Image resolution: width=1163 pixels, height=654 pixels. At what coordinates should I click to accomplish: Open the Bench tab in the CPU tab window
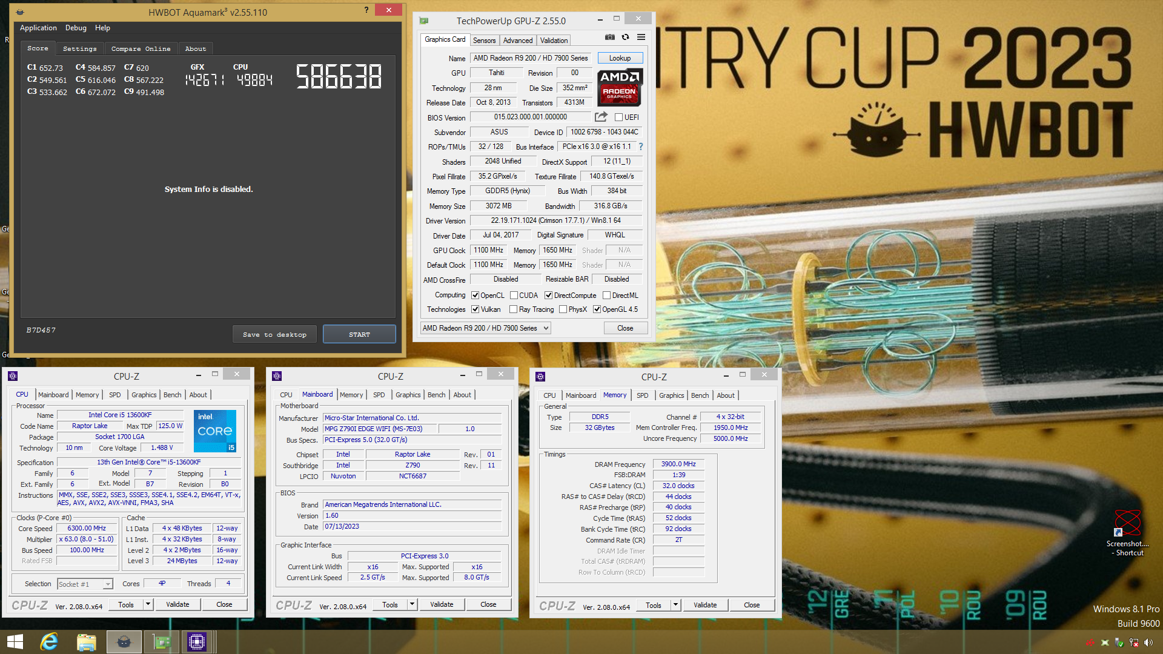pos(172,394)
